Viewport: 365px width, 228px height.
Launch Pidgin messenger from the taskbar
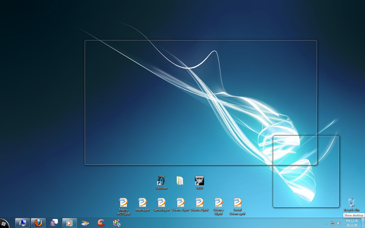(54, 223)
